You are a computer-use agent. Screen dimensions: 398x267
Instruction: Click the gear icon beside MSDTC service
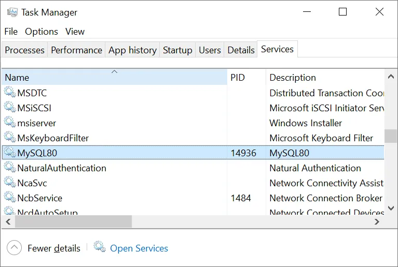click(x=10, y=93)
